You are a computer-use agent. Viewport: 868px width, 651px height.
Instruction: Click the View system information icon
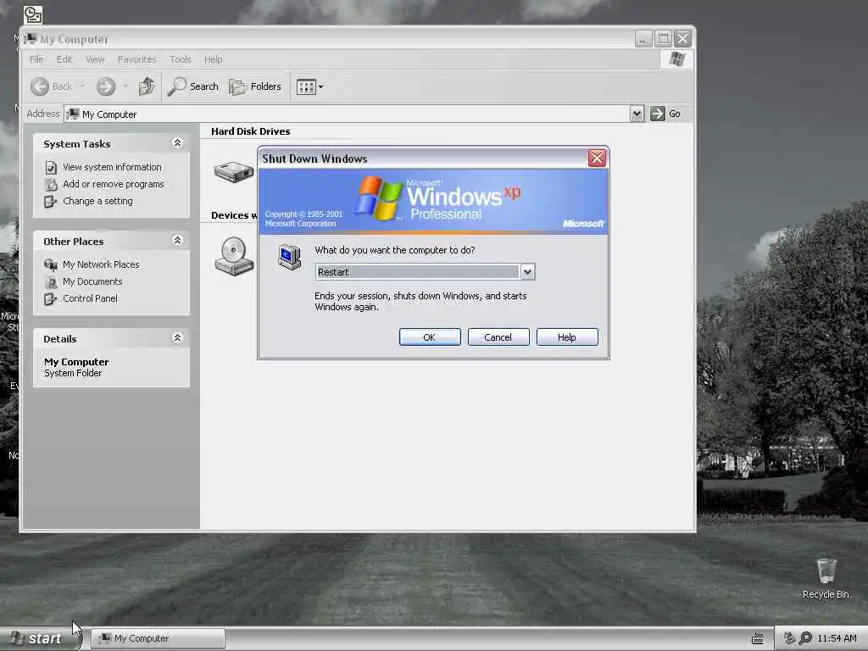51,167
